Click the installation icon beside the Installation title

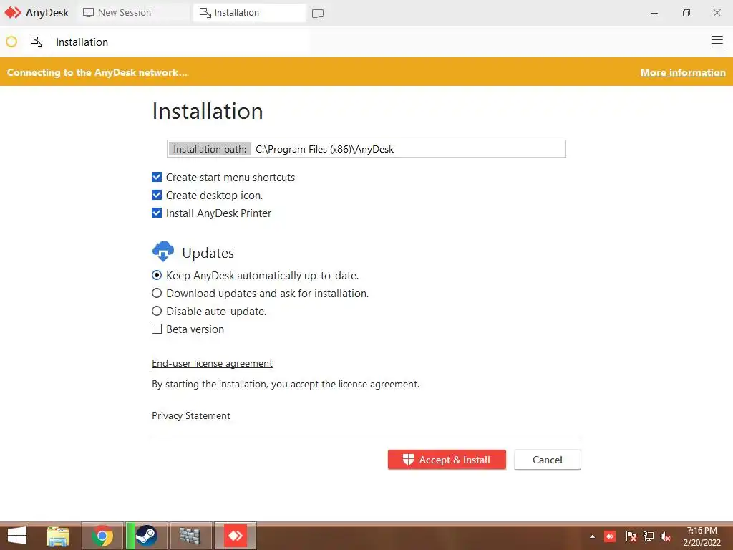click(x=37, y=42)
